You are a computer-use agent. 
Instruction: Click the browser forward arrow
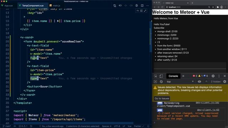[158, 7]
